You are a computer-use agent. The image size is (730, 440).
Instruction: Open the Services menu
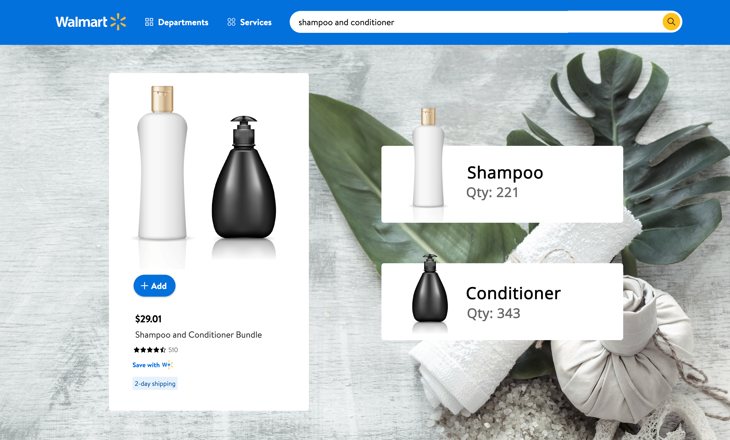click(249, 22)
